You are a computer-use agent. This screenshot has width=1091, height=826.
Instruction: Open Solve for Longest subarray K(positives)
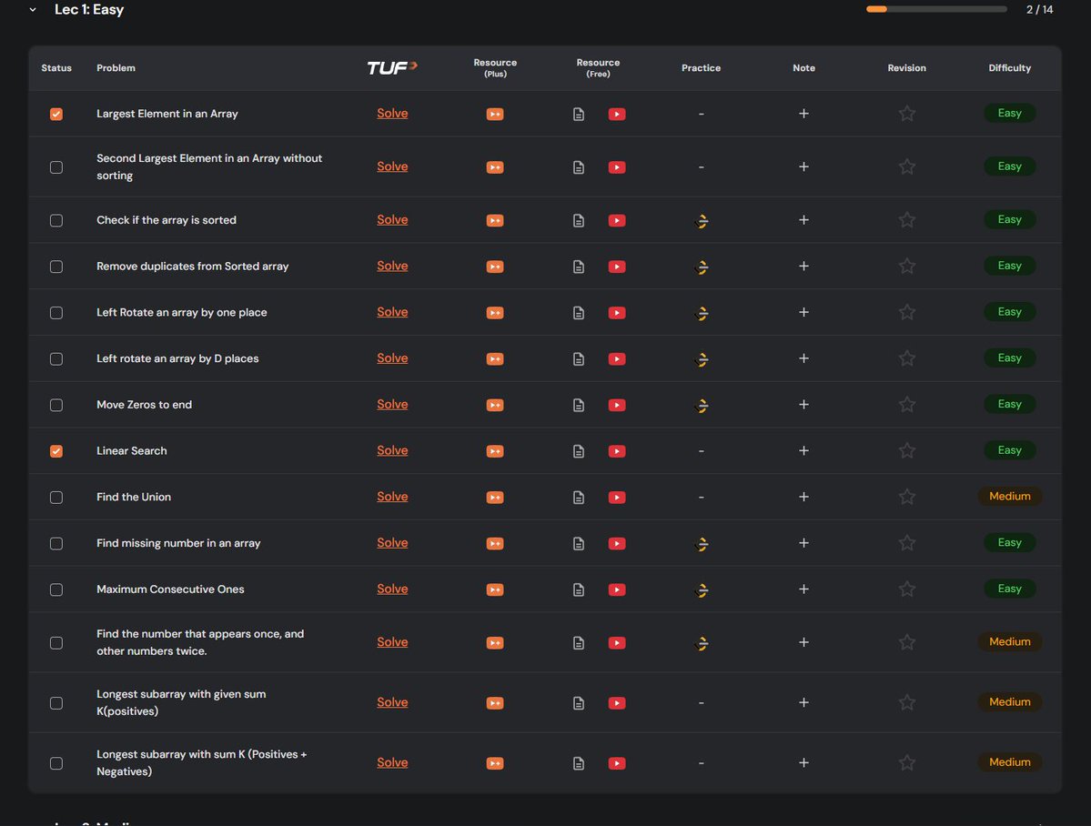392,702
